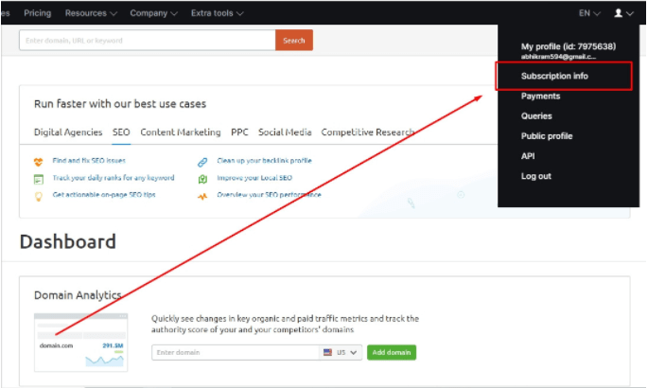Open Find and fix SEO issues link

pyautogui.click(x=89, y=160)
